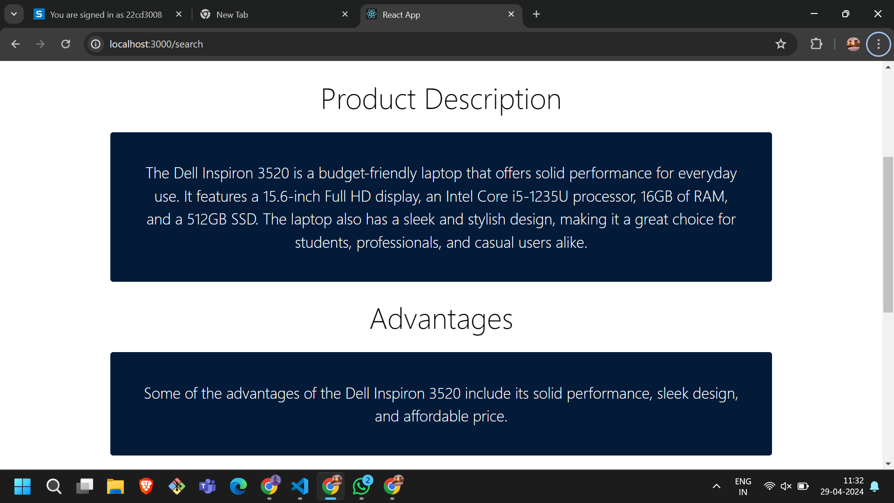894x503 pixels.
Task: Open Microsoft Teams in taskbar
Action: point(207,486)
